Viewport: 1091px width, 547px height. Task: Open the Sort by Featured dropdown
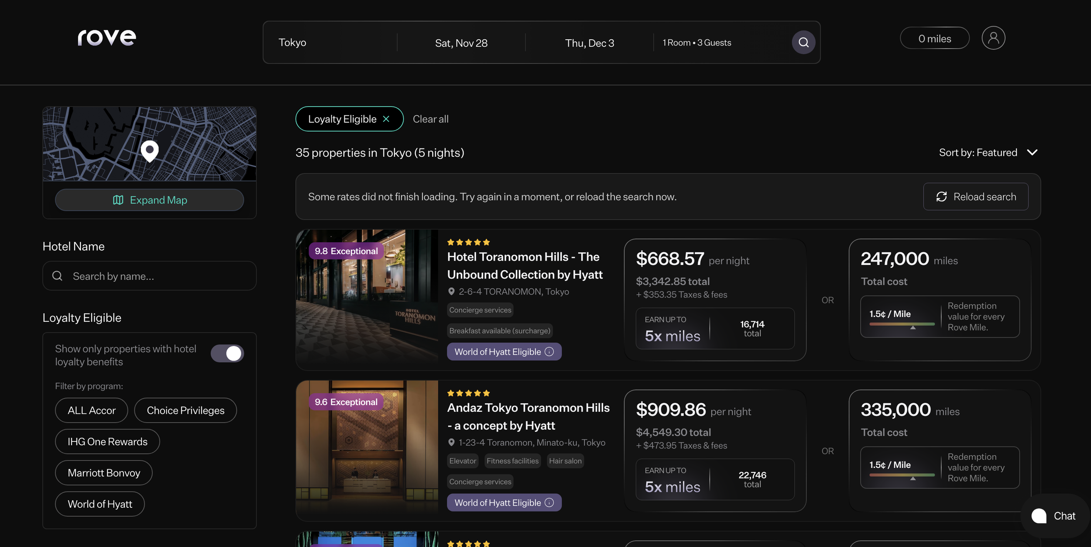(x=988, y=152)
